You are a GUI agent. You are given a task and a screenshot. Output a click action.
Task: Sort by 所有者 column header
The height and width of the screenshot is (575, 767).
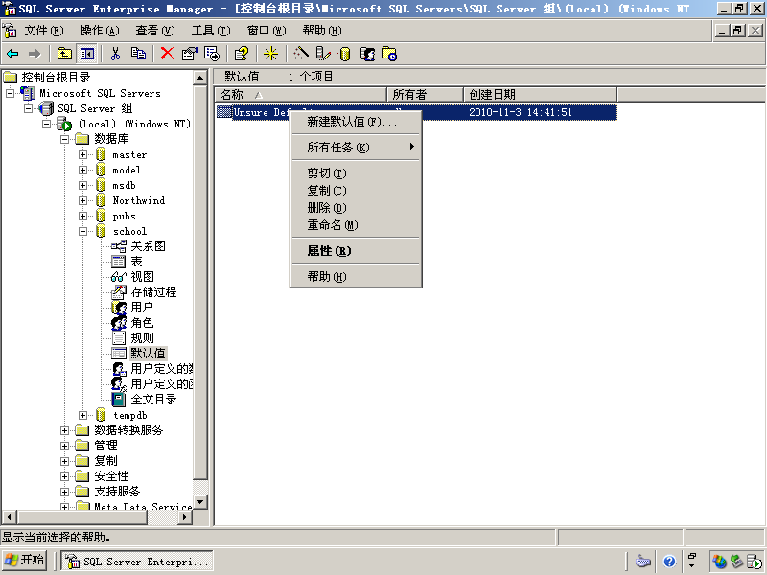point(425,94)
